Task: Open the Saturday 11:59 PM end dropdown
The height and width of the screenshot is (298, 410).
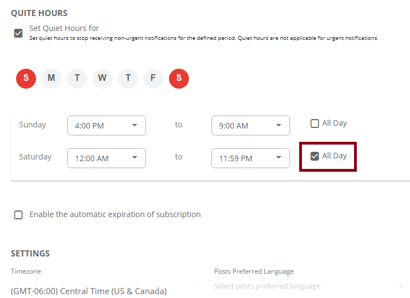Action: tap(250, 158)
